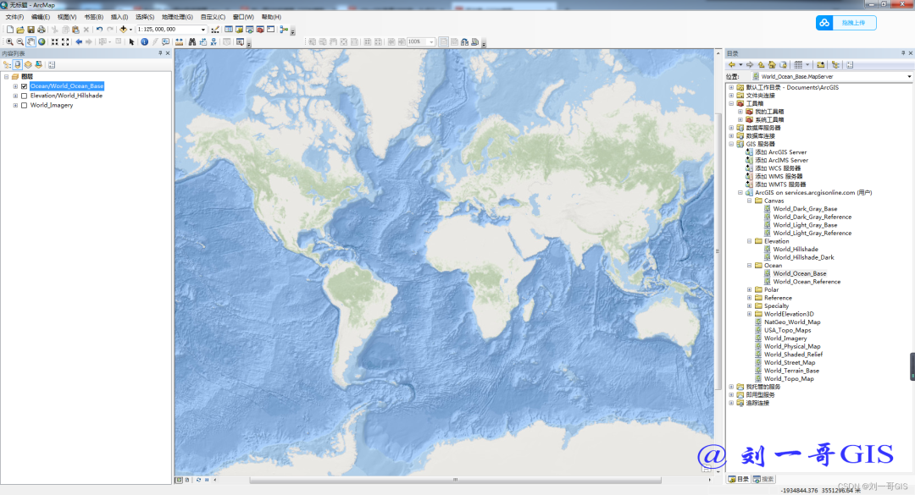Screen dimensions: 915x495
Task: Open the ArcToolbox window icon
Action: click(x=260, y=29)
